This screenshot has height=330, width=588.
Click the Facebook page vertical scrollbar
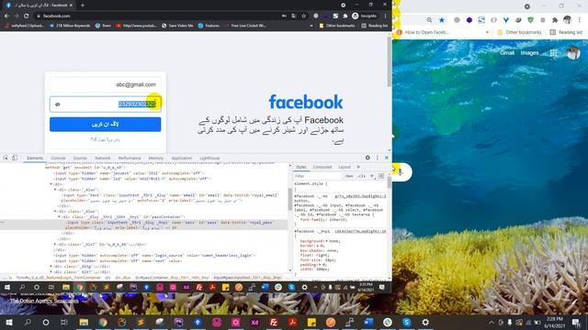[390, 61]
